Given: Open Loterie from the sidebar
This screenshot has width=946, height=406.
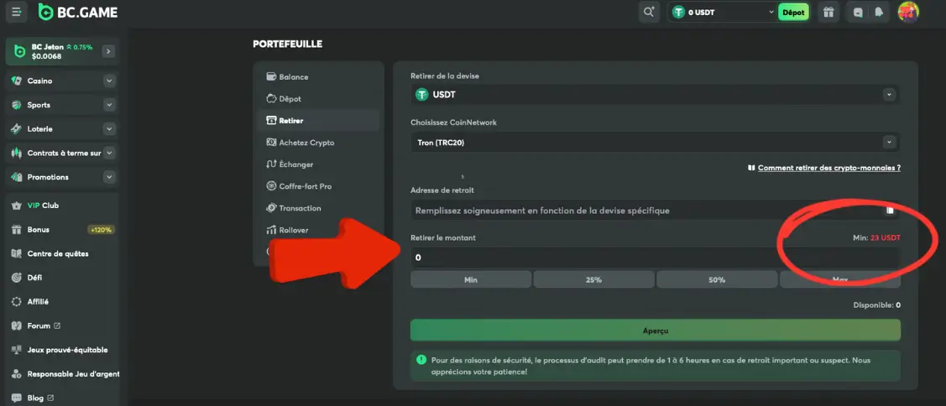Looking at the screenshot, I should pos(39,129).
